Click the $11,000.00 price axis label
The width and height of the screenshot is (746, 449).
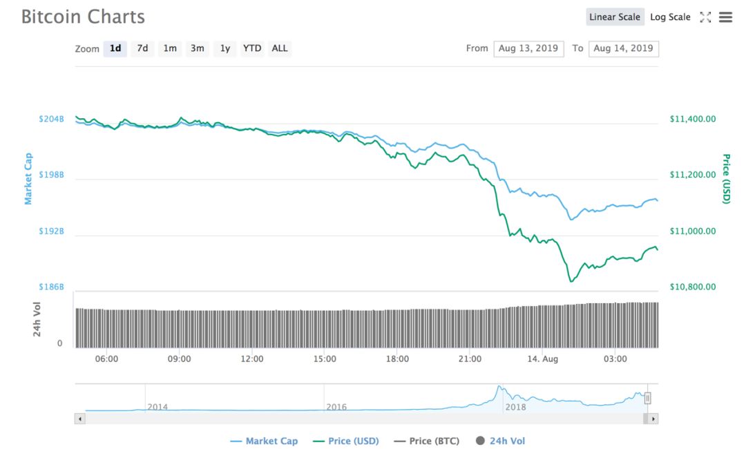coord(693,231)
